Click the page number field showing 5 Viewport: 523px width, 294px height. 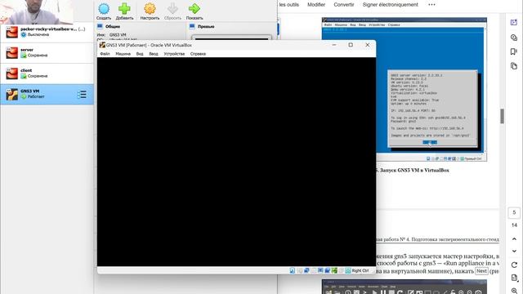[514, 212]
